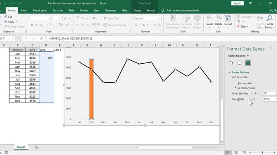Click the Format Painter brush icon

(6, 27)
